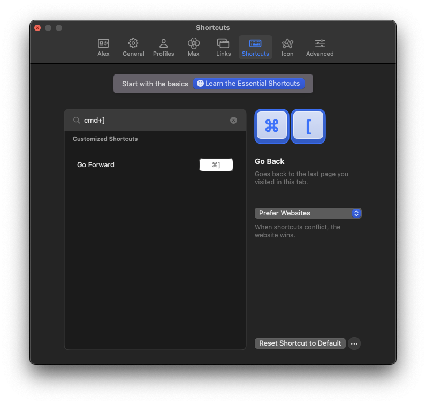426x404 pixels.
Task: Go to the Max tab
Action: click(x=193, y=47)
